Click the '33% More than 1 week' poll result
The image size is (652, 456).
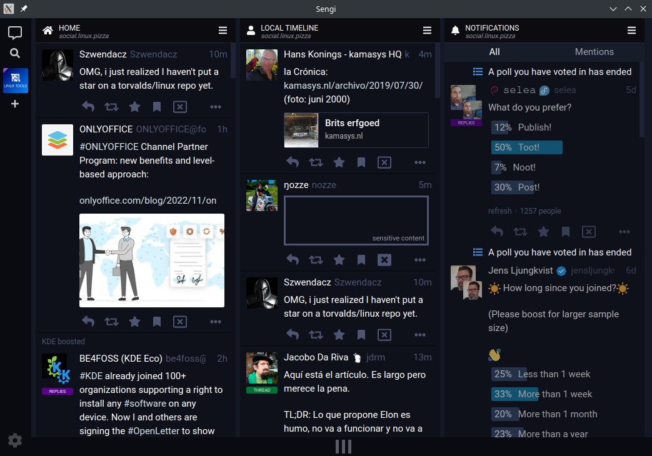(543, 394)
